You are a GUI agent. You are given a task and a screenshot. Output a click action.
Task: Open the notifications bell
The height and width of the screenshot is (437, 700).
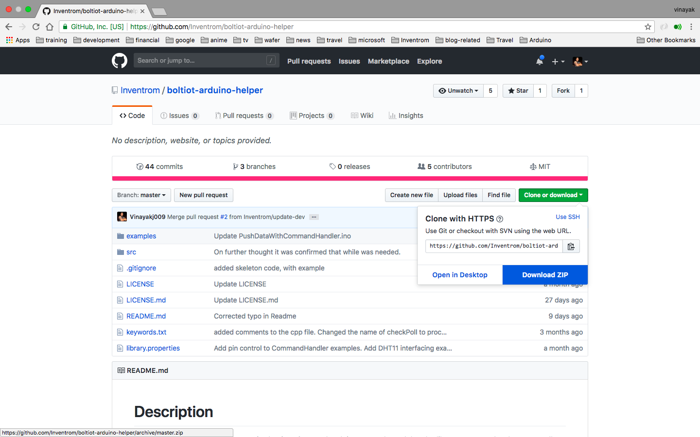(x=539, y=61)
